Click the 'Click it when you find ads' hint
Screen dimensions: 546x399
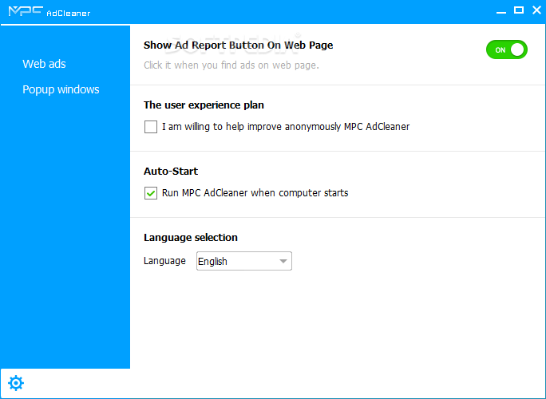pyautogui.click(x=231, y=65)
